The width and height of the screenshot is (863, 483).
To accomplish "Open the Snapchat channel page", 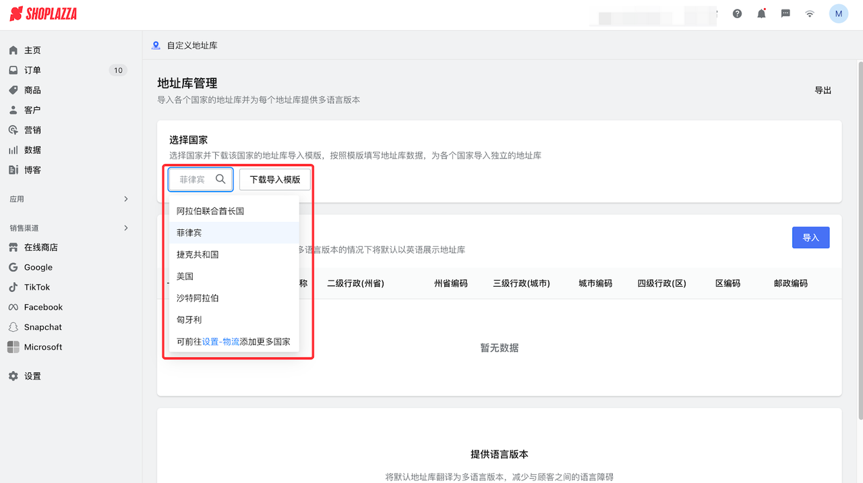I will click(x=42, y=326).
